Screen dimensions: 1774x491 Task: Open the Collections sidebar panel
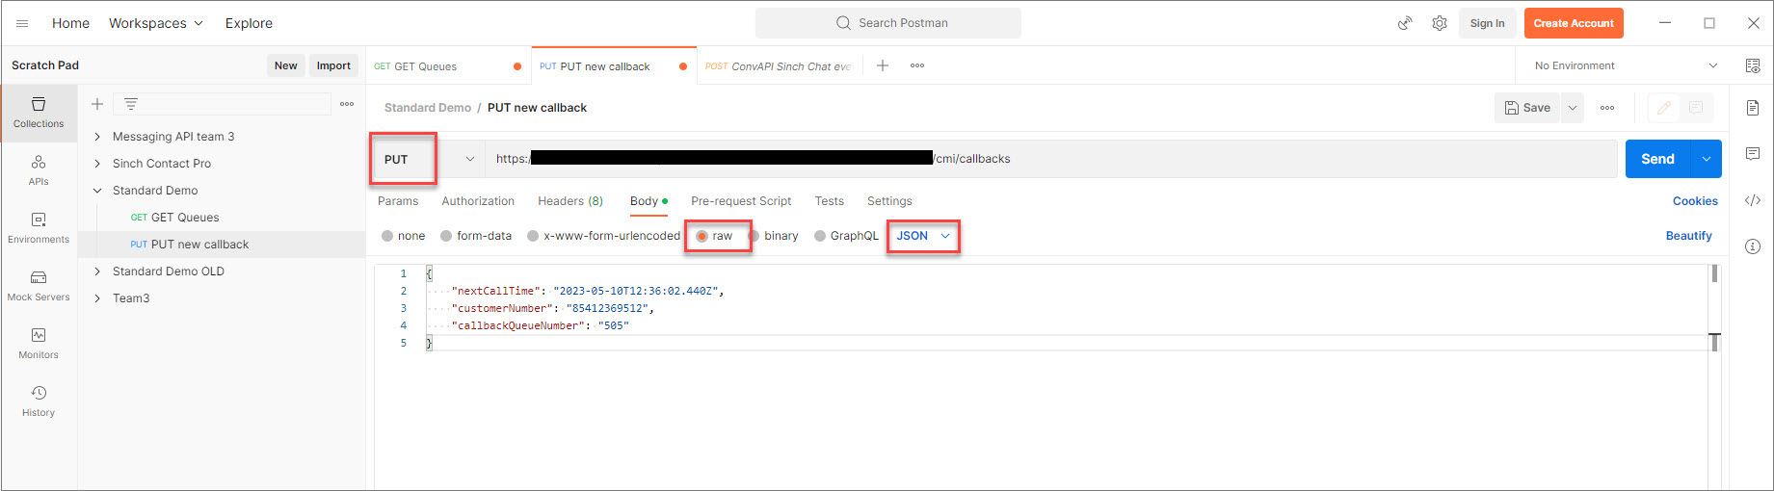[x=39, y=113]
